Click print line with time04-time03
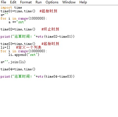This screenshot has width=118, height=117. [37, 77]
